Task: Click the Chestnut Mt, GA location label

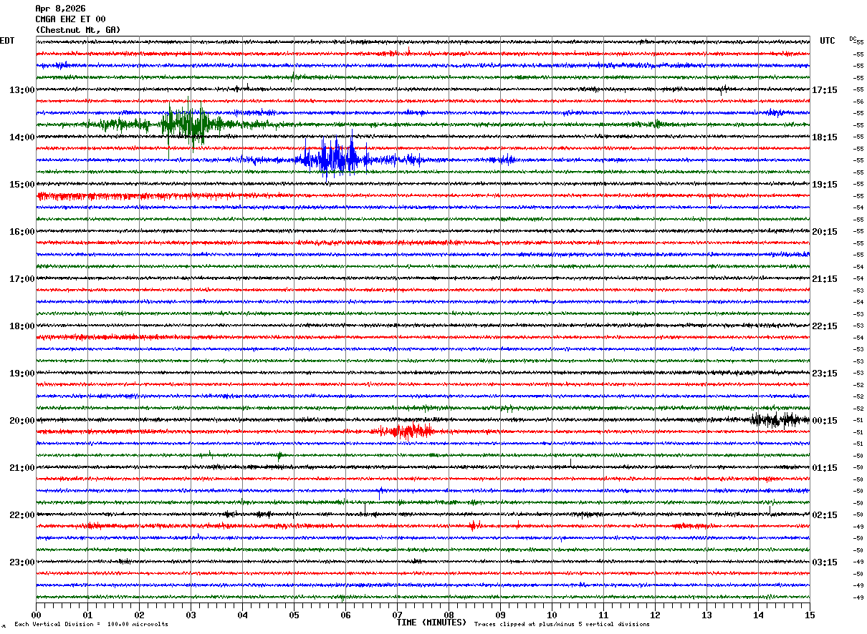Action: [78, 30]
